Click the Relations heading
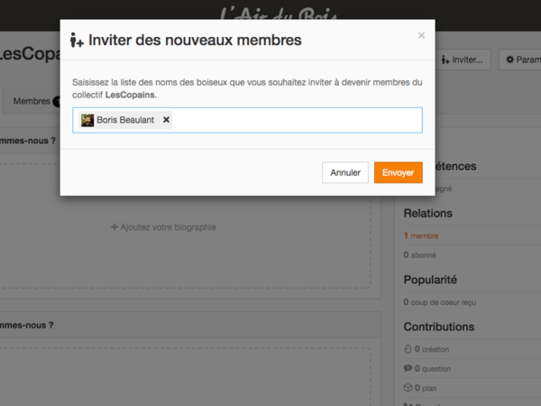 click(x=427, y=213)
